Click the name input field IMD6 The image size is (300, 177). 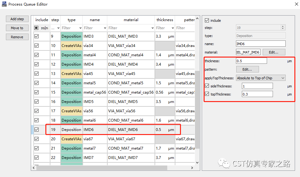pyautogui.click(x=261, y=44)
